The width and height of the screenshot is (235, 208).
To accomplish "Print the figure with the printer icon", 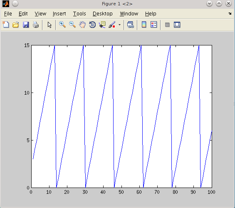I will point(36,25).
